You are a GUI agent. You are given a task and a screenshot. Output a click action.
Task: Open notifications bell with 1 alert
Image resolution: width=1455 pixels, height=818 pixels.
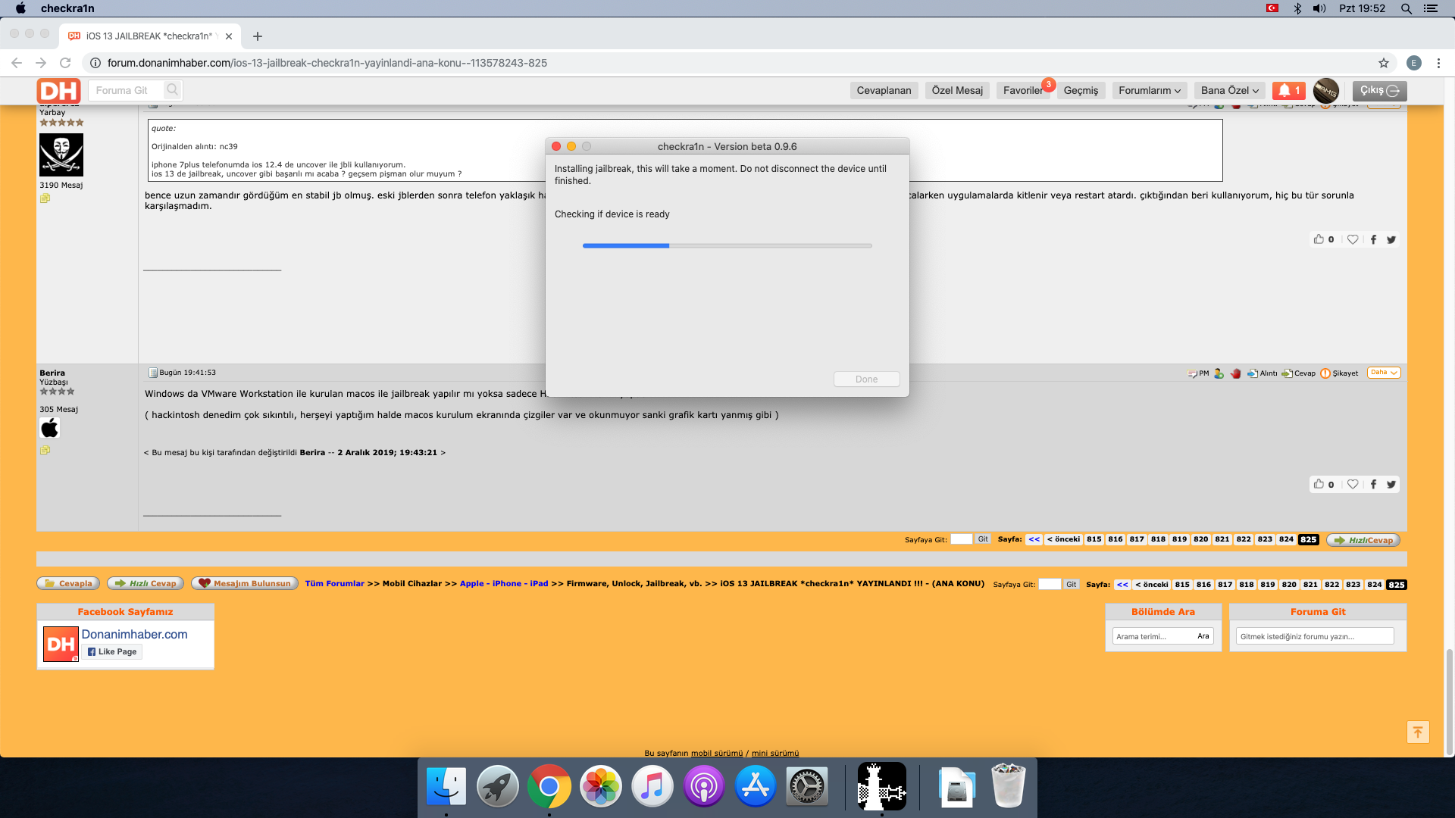tap(1289, 90)
